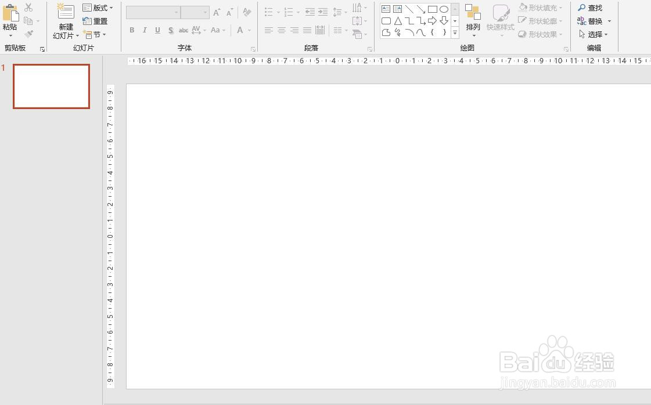
Task: Toggle Center alignment button
Action: click(282, 30)
